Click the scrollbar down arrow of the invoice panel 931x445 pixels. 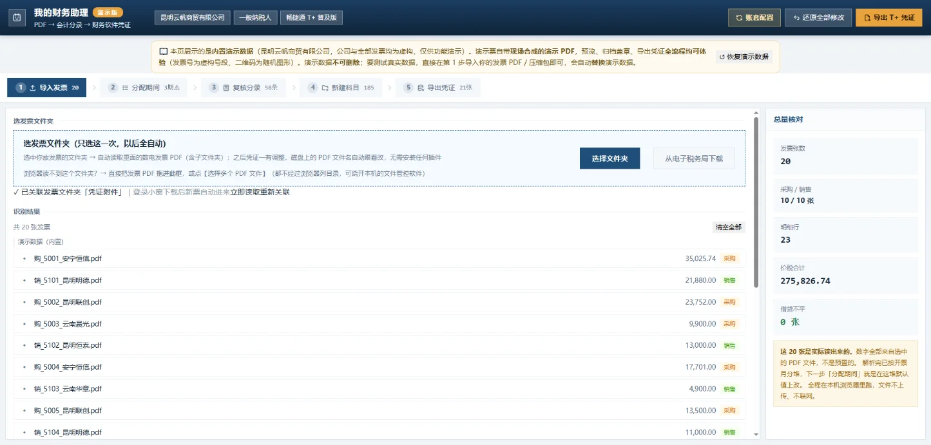point(756,435)
